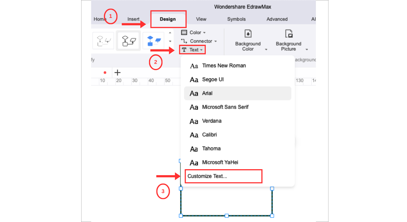The image size is (407, 222).
Task: Choose the outlined flowchart theme thumbnail
Action: point(128,41)
